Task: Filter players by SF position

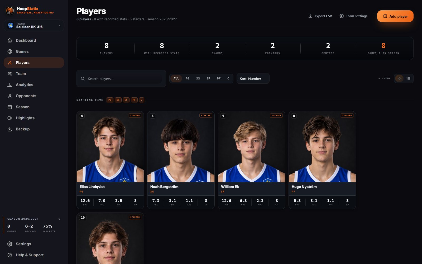Action: click(x=208, y=78)
